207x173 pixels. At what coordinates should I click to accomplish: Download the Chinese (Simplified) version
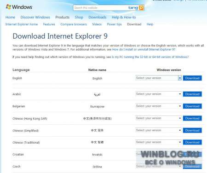pos(192,130)
